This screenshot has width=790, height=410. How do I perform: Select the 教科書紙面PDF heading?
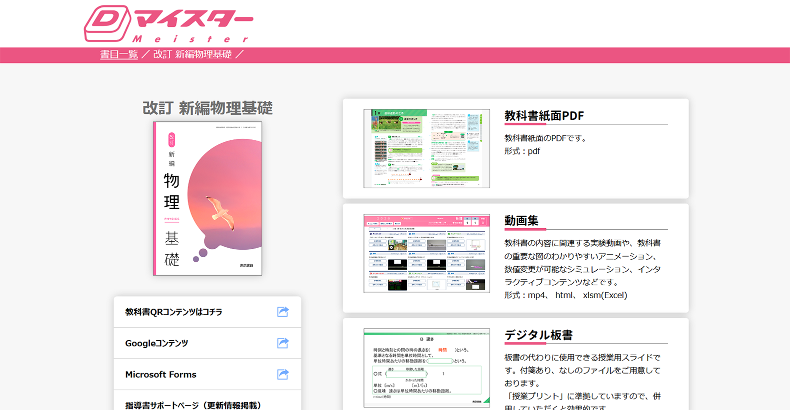[544, 116]
